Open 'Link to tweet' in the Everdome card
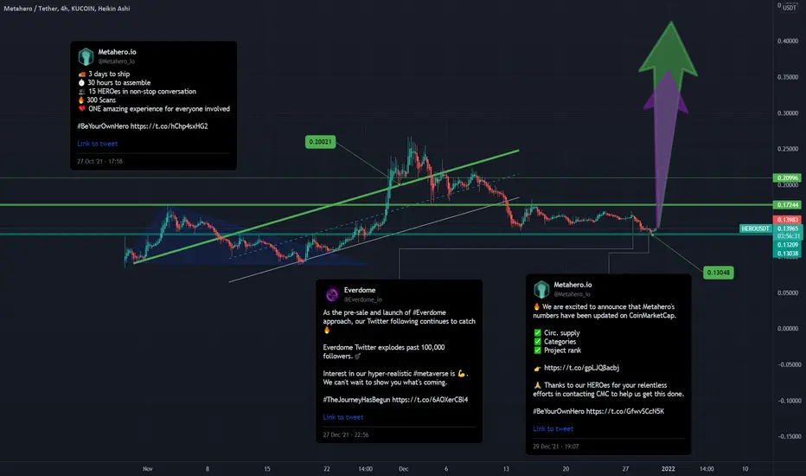The height and width of the screenshot is (476, 806). pyautogui.click(x=342, y=417)
